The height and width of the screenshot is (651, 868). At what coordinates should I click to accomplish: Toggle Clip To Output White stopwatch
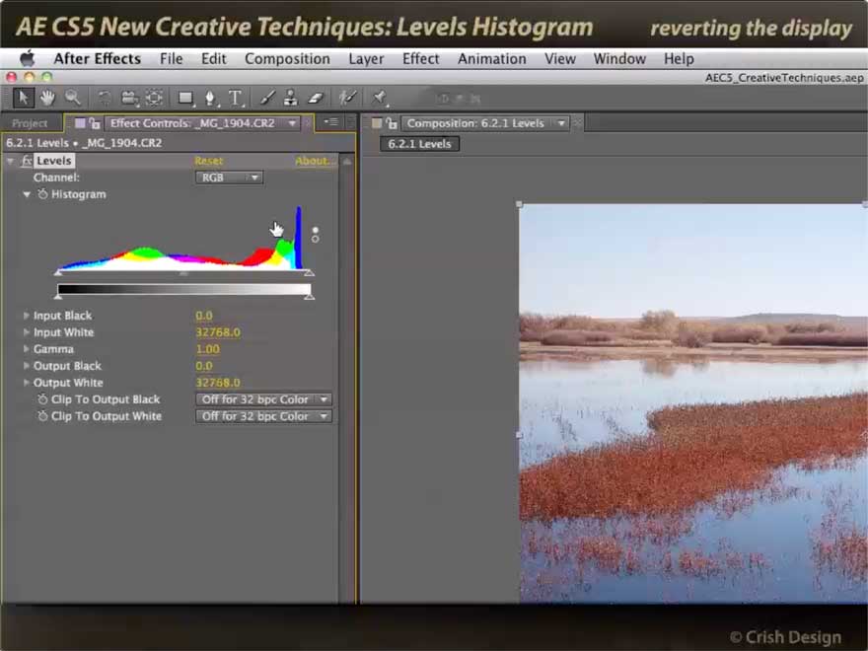coord(42,416)
